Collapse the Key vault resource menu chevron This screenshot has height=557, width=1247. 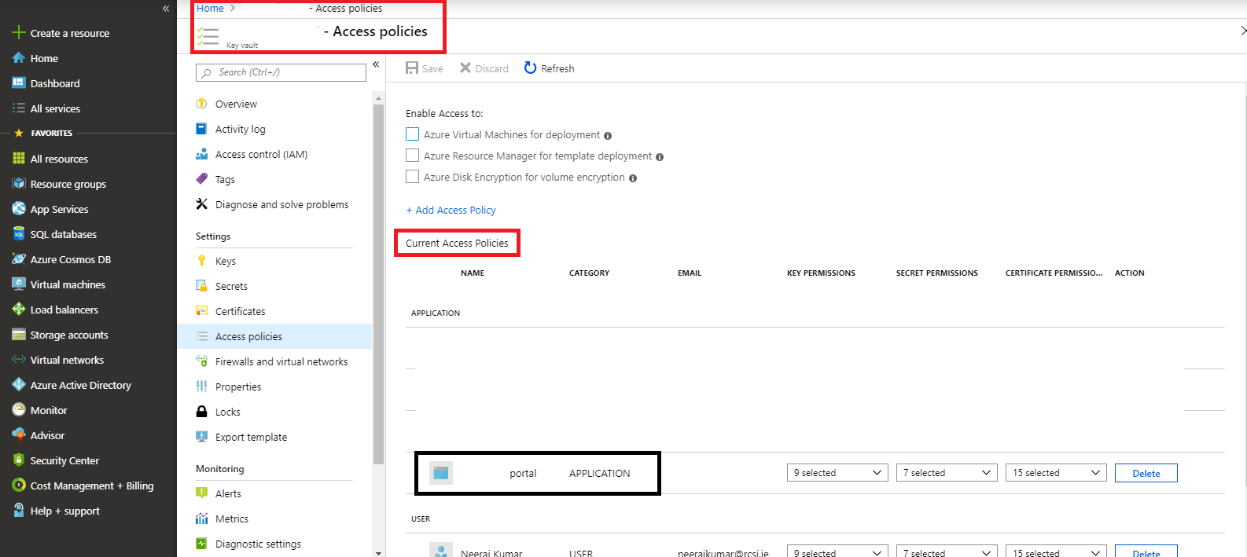376,64
